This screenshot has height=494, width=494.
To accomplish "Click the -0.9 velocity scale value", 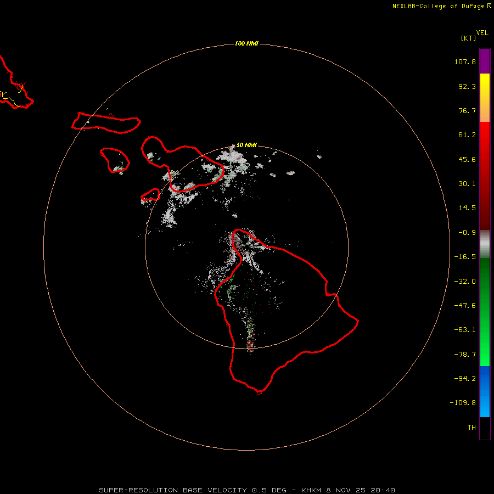I will [x=467, y=233].
